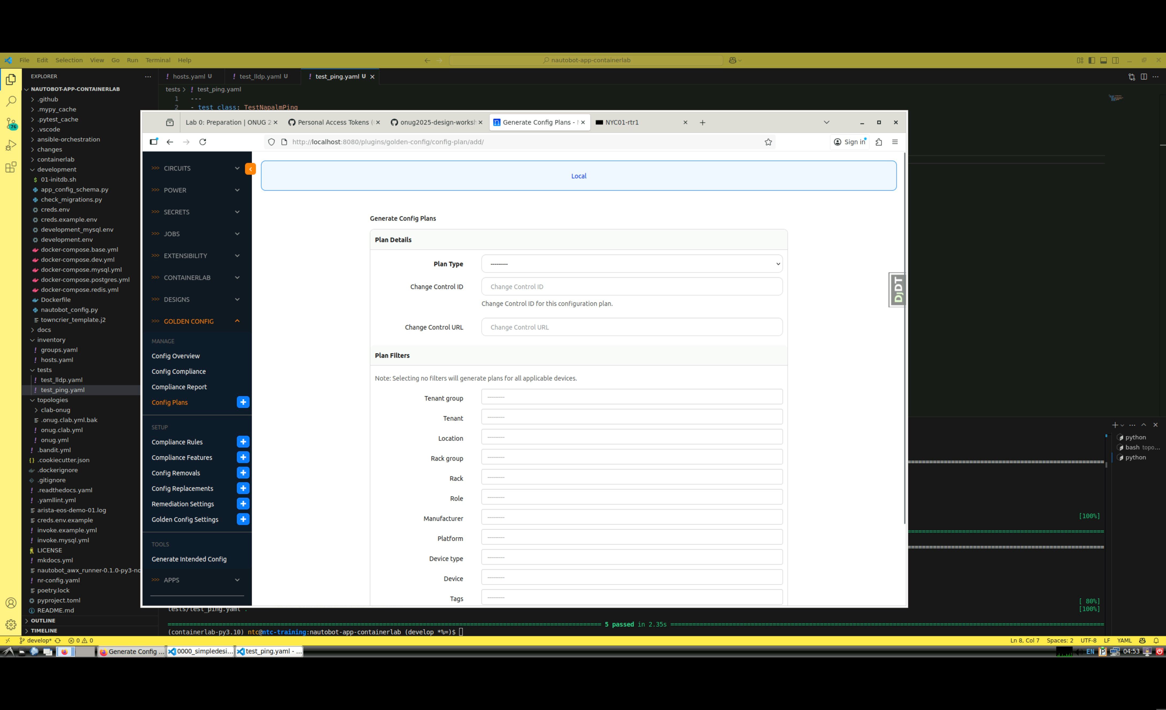Open Generate Intended Config tool link
This screenshot has height=710, width=1166.
(x=189, y=559)
